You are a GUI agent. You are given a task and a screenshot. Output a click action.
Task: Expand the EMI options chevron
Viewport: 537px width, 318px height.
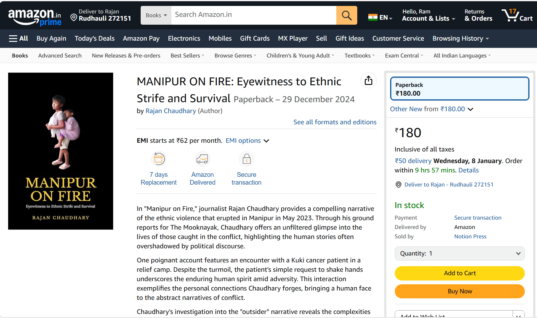pos(266,141)
